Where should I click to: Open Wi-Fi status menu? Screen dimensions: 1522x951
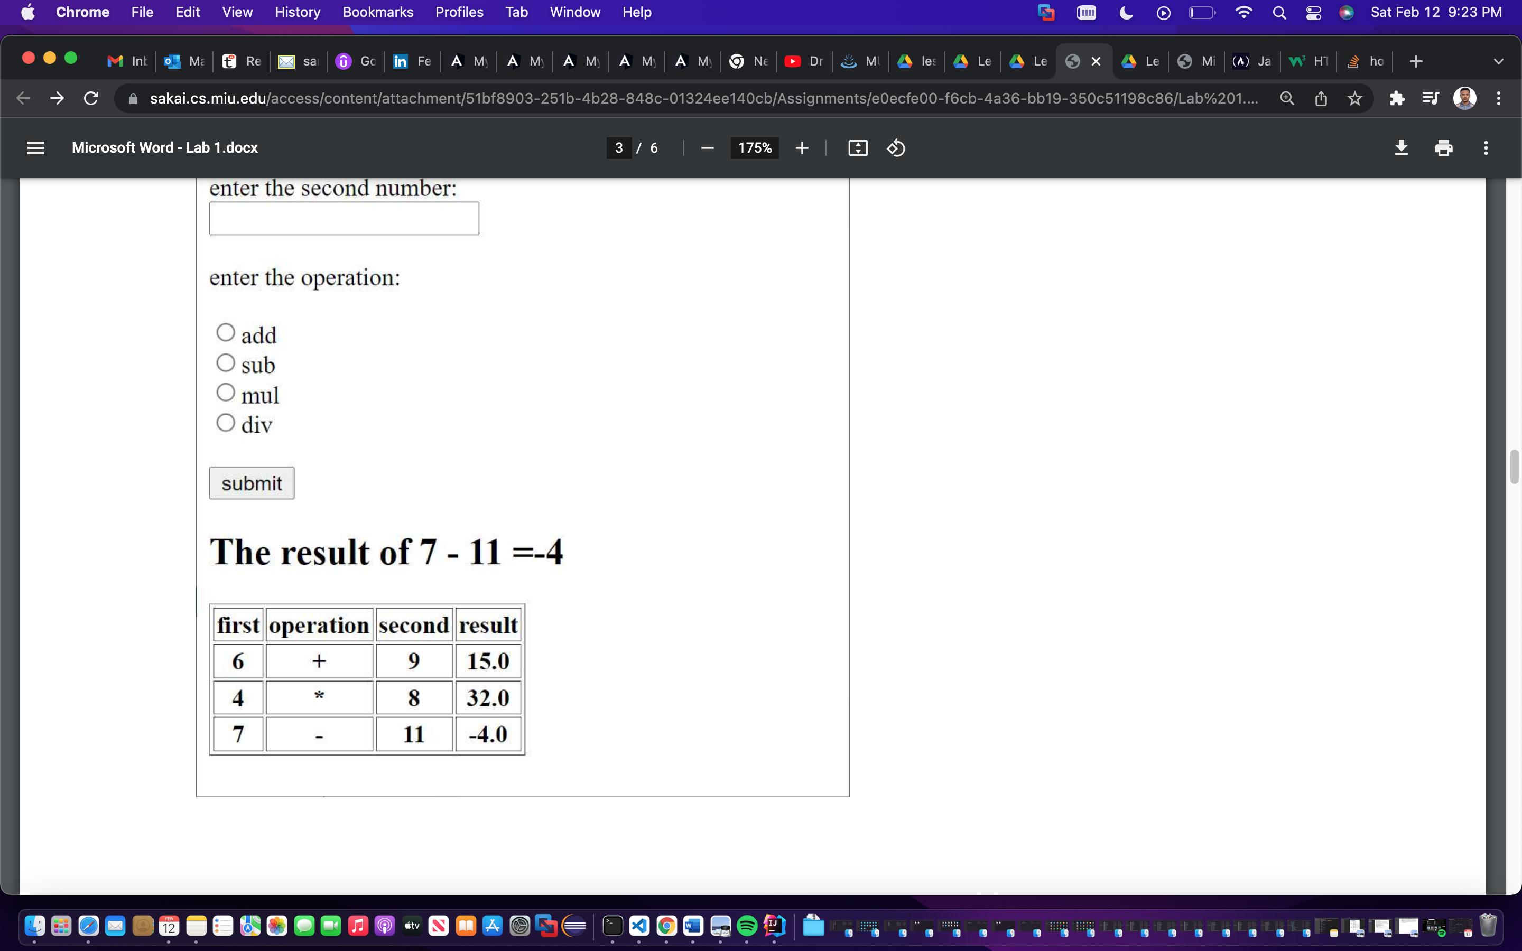tap(1243, 12)
